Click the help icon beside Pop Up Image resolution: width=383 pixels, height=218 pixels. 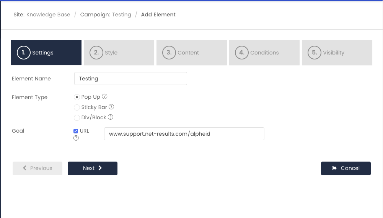coord(104,96)
